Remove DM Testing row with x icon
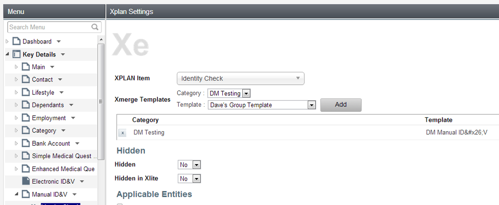 coord(123,133)
